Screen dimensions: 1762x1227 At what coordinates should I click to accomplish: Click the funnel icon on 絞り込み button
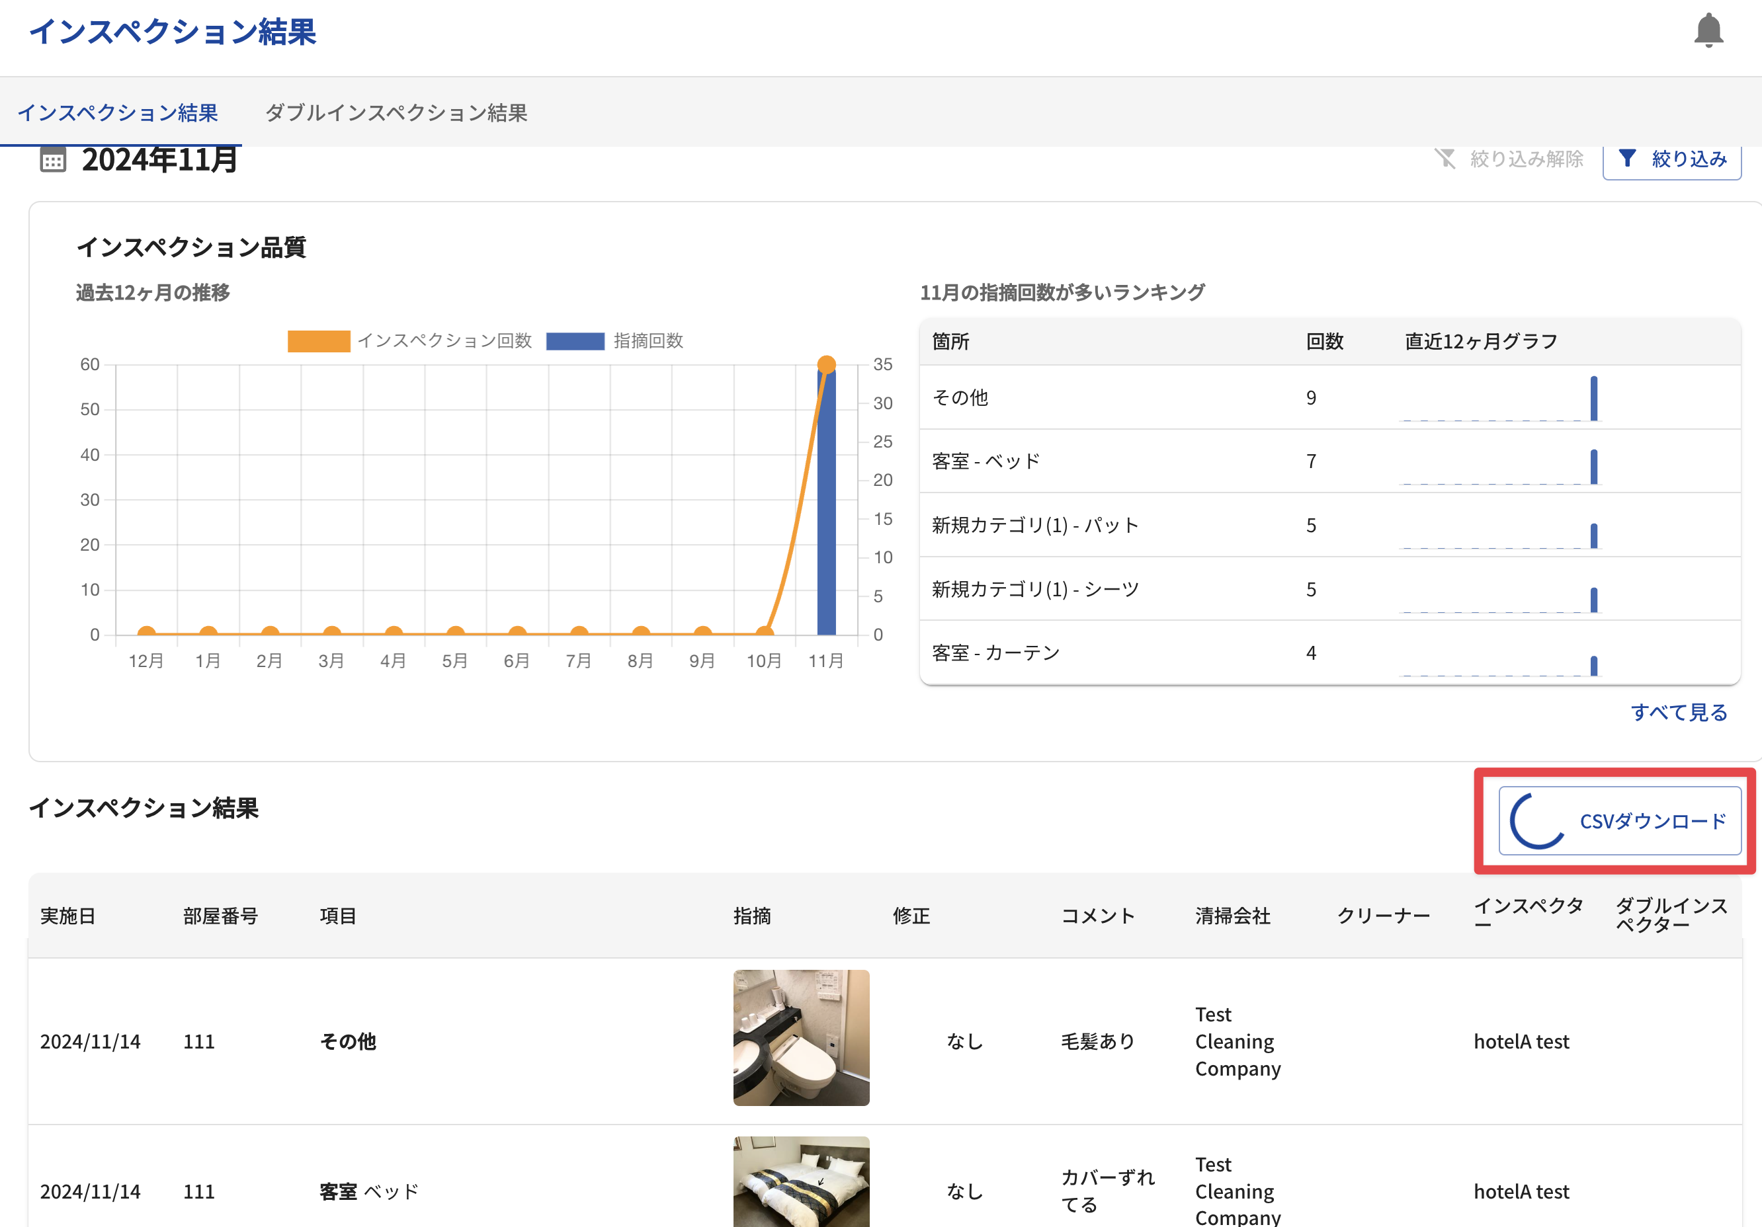[x=1626, y=159]
